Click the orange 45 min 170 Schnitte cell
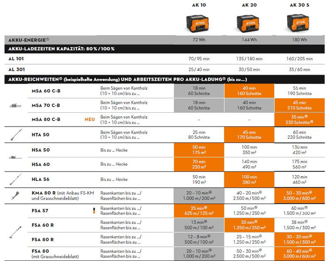This screenshot has height=261, width=331. tap(249, 135)
